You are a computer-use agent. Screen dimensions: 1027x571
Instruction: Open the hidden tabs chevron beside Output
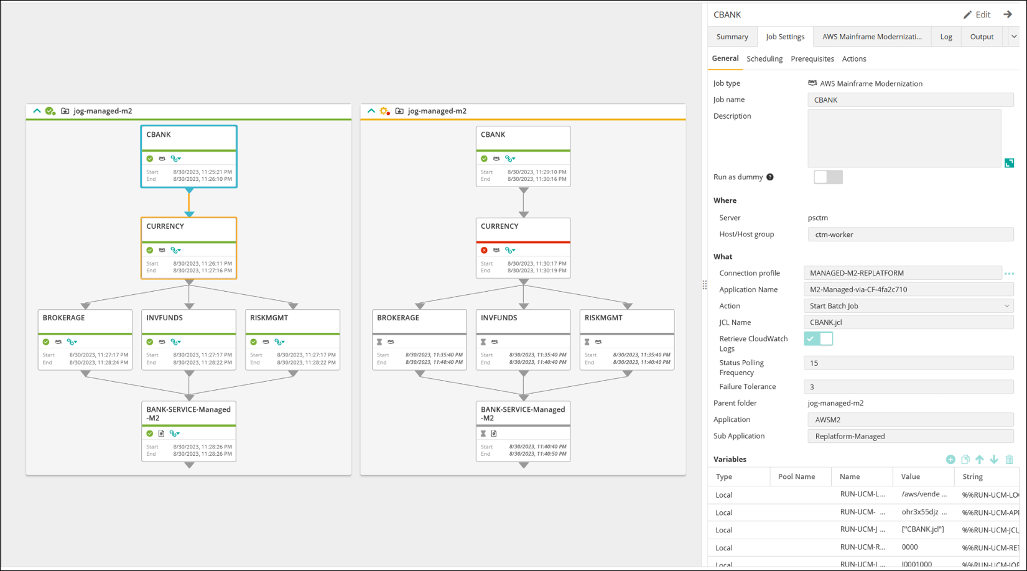tap(1014, 37)
